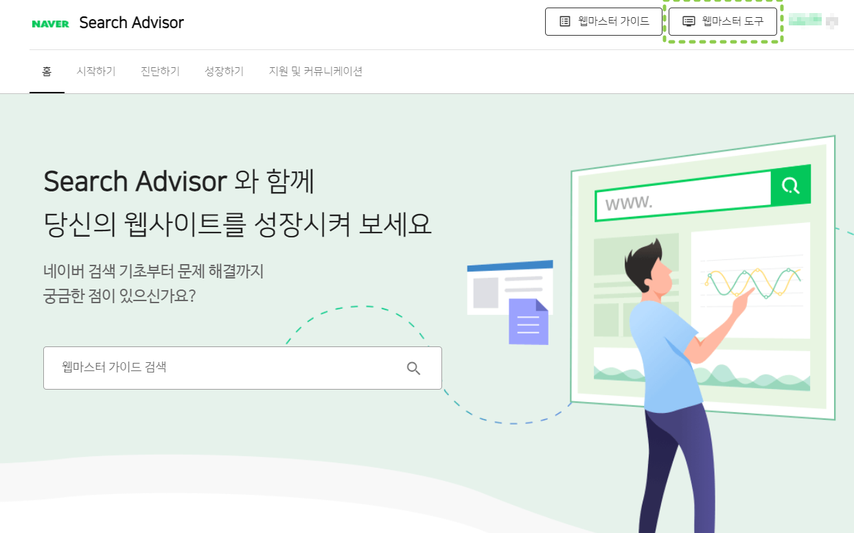Click the document icon in 웹마스터 가이드
This screenshot has height=533, width=854.
pos(565,21)
